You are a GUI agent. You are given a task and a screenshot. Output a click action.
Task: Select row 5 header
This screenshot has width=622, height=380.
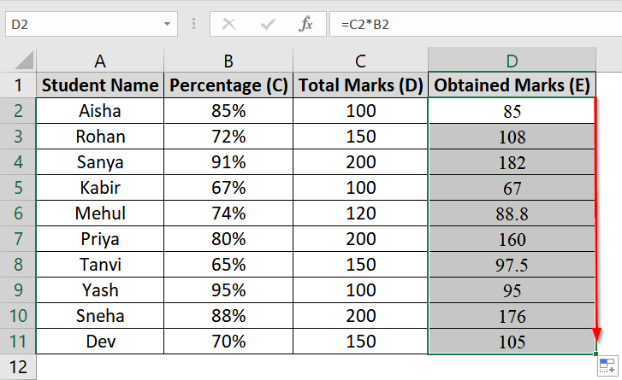coord(18,187)
